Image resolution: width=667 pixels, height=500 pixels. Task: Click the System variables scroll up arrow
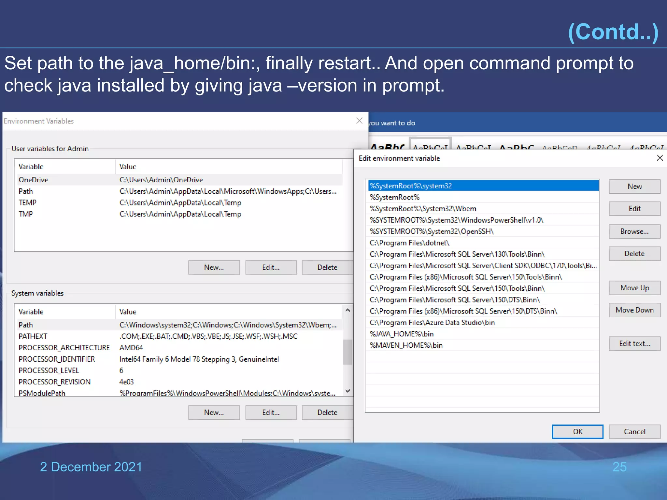[348, 310]
